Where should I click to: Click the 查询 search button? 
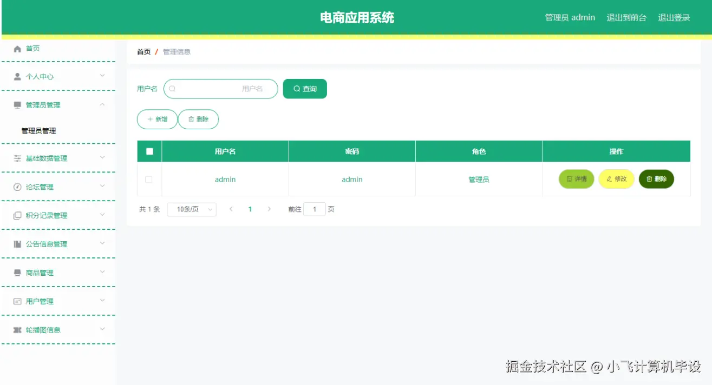305,88
